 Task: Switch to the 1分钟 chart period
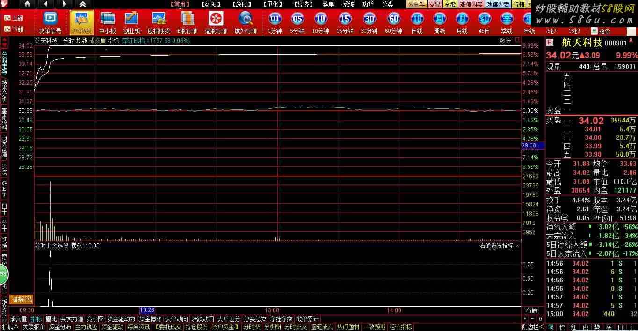275,22
